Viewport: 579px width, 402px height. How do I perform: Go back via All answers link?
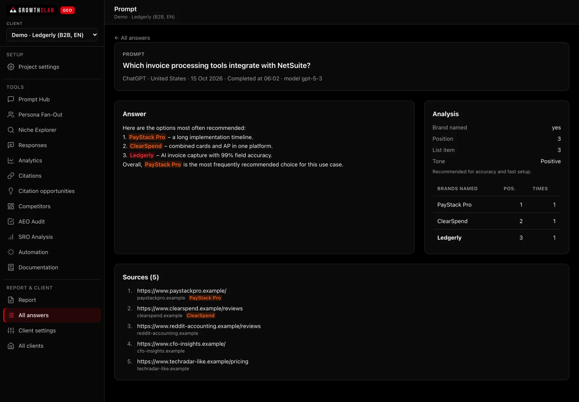tap(132, 38)
